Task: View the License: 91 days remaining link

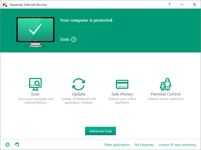Action: [177, 145]
